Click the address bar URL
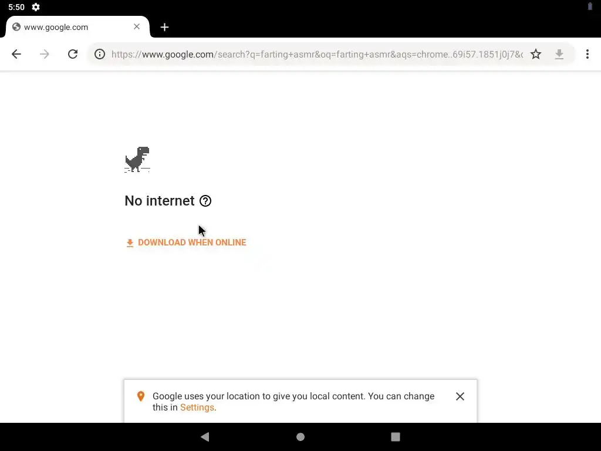Image resolution: width=601 pixels, height=451 pixels. (317, 54)
